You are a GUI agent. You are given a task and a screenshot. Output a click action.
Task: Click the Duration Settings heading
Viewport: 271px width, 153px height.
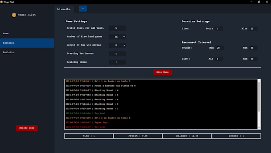(195, 22)
